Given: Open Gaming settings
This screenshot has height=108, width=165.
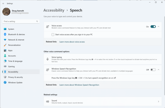Looking at the screenshot, I should pyautogui.click(x=21, y=66).
